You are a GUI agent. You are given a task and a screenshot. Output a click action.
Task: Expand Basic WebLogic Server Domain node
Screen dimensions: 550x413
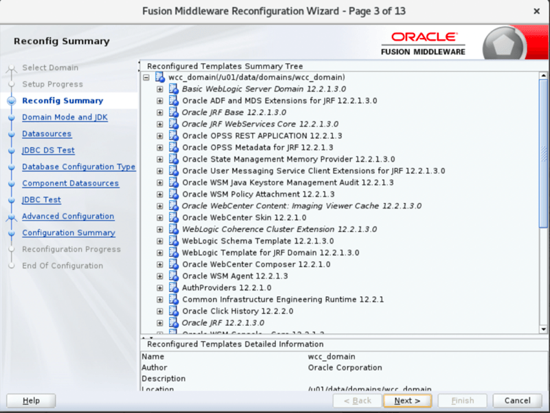pyautogui.click(x=160, y=89)
